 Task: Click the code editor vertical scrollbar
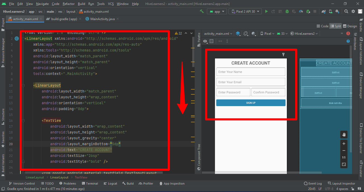[x=193, y=52]
